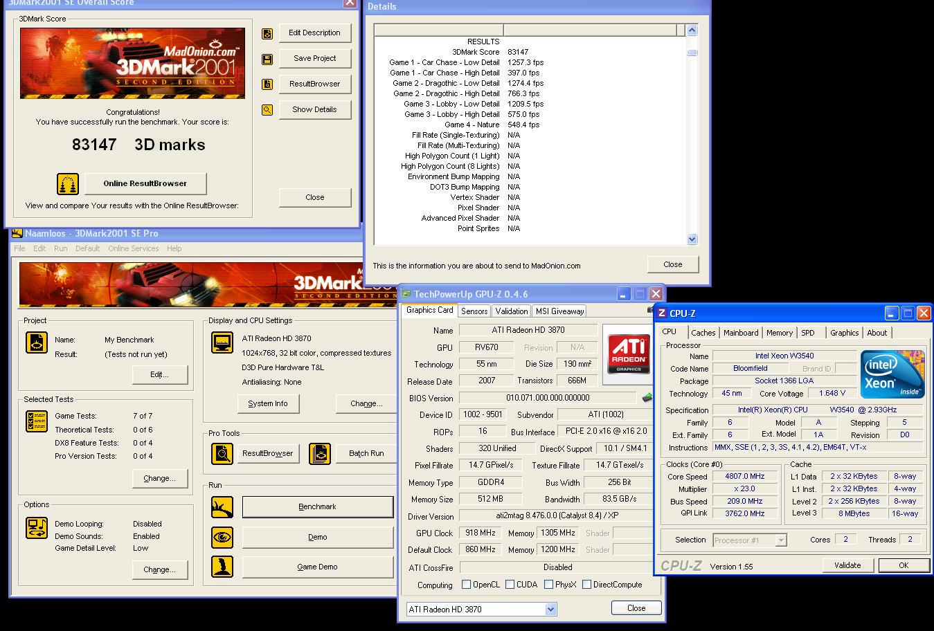Screen dimensions: 934x631
Task: Click the System Info button
Action: pos(268,404)
